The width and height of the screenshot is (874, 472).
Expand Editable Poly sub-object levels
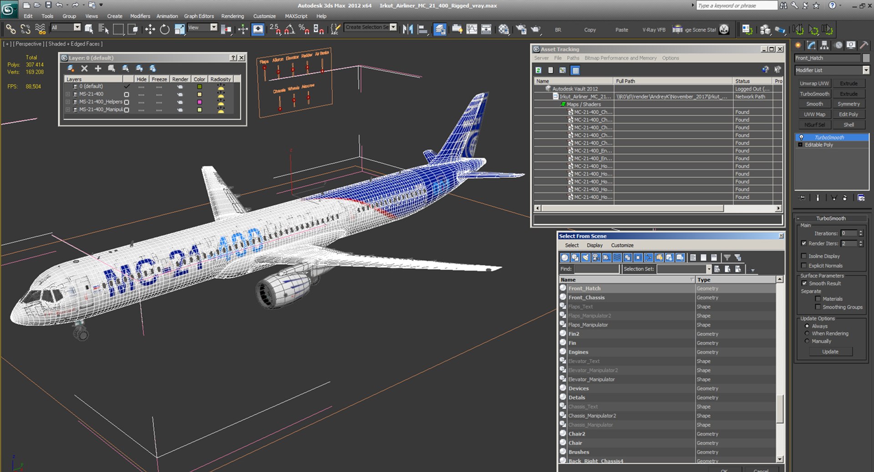coord(800,145)
